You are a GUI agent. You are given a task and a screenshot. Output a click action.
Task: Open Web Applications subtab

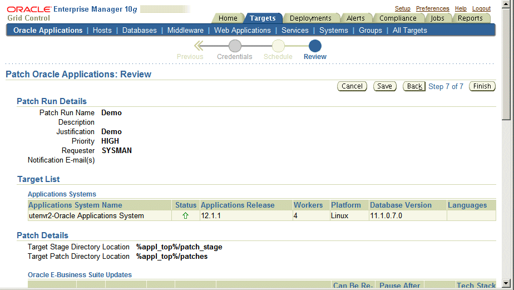tap(242, 30)
